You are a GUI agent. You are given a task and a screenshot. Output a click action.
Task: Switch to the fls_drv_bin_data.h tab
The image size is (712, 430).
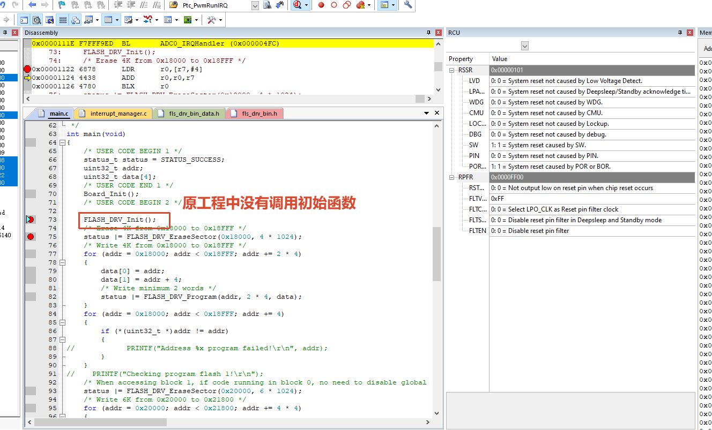194,114
